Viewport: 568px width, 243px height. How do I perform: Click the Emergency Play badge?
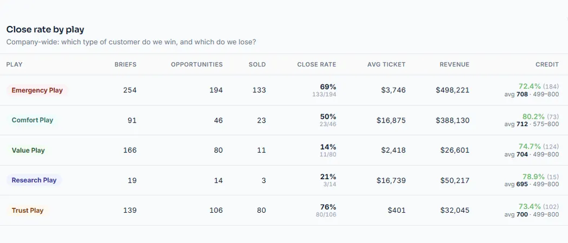37,90
